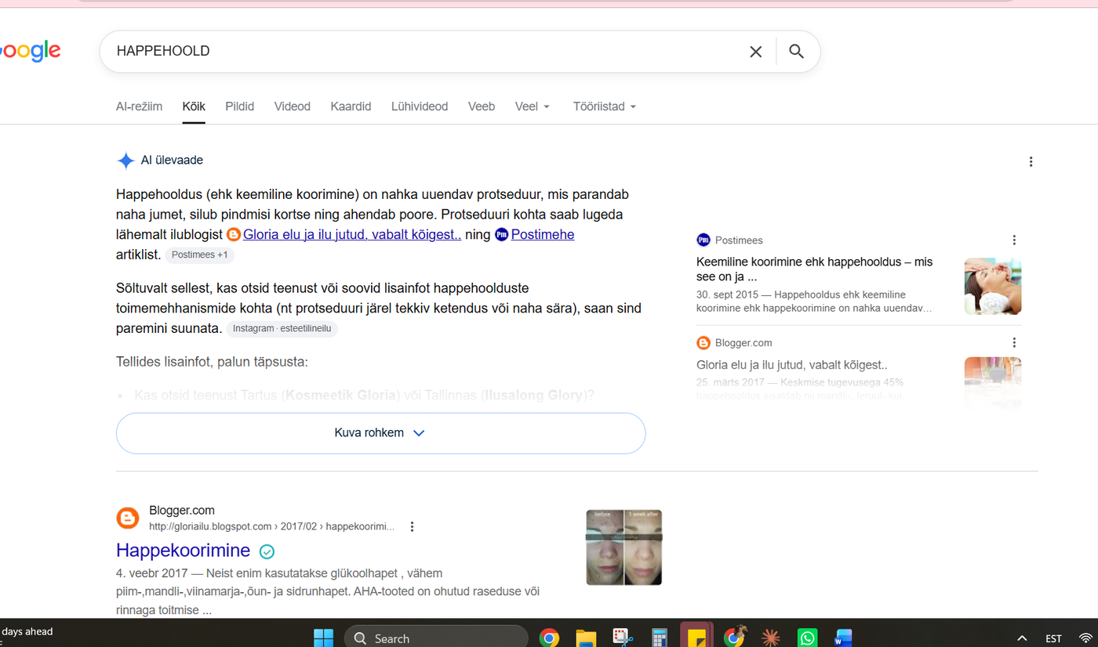Open Microsoft Word from the taskbar
Viewport: 1098px width, 647px height.
click(x=843, y=638)
